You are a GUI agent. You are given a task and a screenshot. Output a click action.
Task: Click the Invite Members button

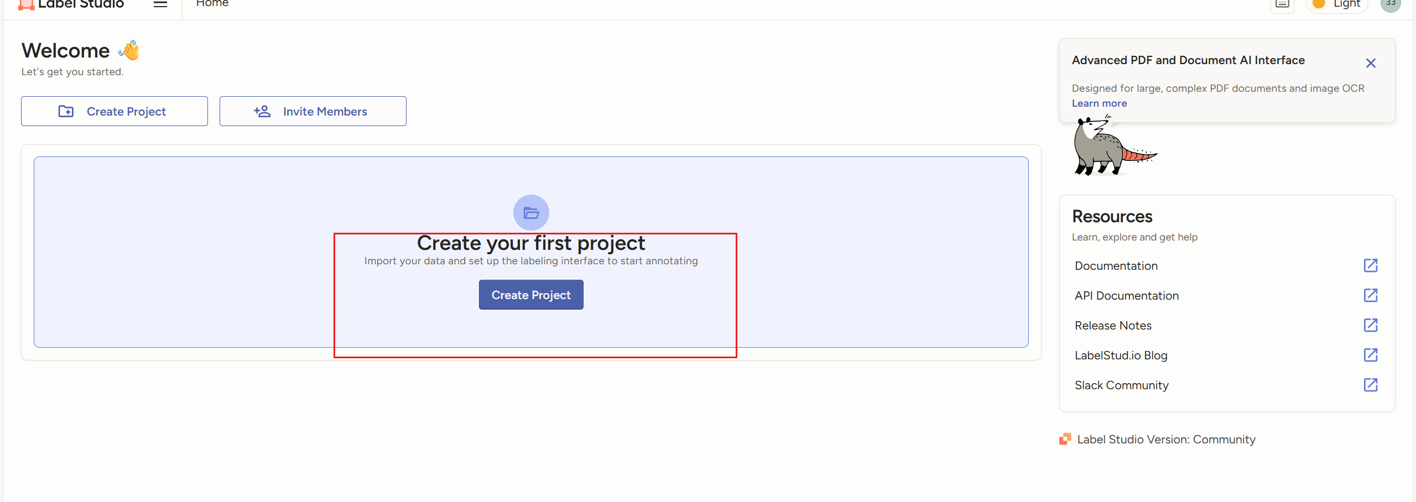(x=313, y=111)
